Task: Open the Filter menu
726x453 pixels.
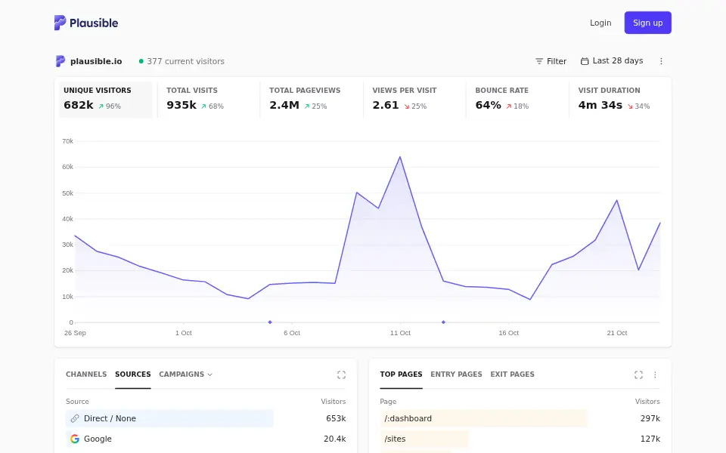Action: coord(551,61)
